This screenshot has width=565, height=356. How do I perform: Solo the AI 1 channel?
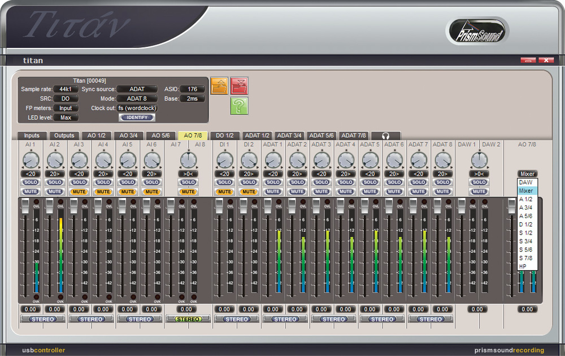(x=31, y=182)
